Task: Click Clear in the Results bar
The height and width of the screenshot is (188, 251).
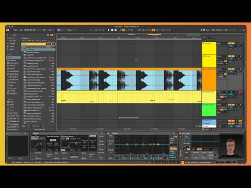Action: tap(49, 44)
